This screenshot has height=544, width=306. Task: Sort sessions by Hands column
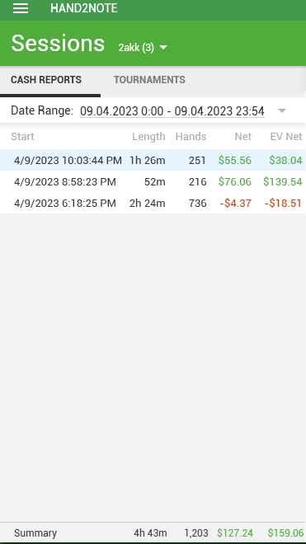click(191, 136)
